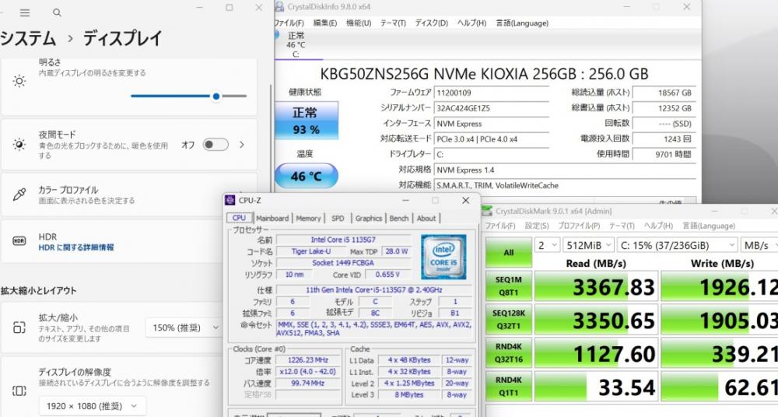Screen dimensions: 778x417
Task: Click the search magnifier icon in Settings
Action: (x=57, y=13)
